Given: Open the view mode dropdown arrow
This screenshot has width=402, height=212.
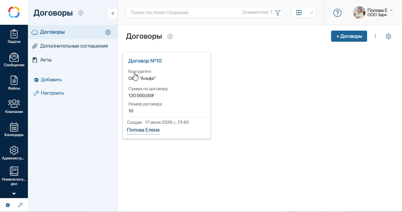Looking at the screenshot, I should point(312,13).
